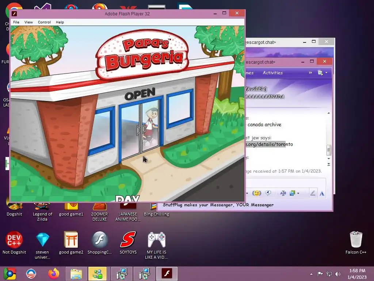
Task: Click the (Available) status text
Action: point(256,89)
